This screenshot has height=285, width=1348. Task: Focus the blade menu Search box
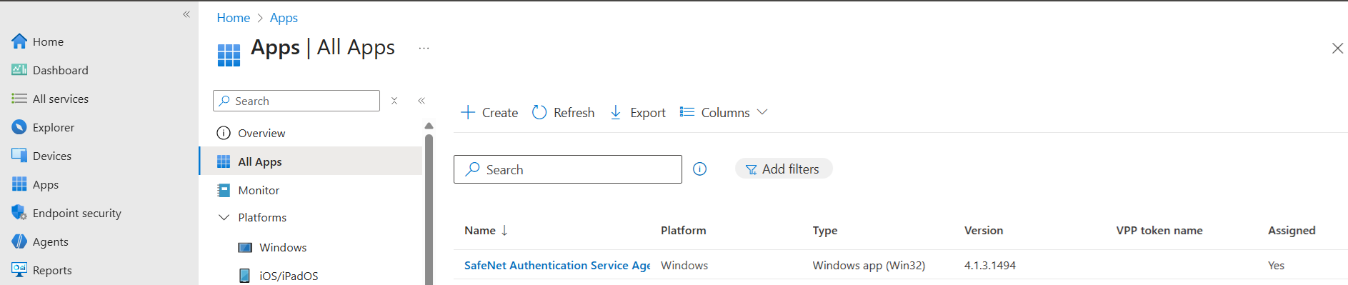coord(296,101)
